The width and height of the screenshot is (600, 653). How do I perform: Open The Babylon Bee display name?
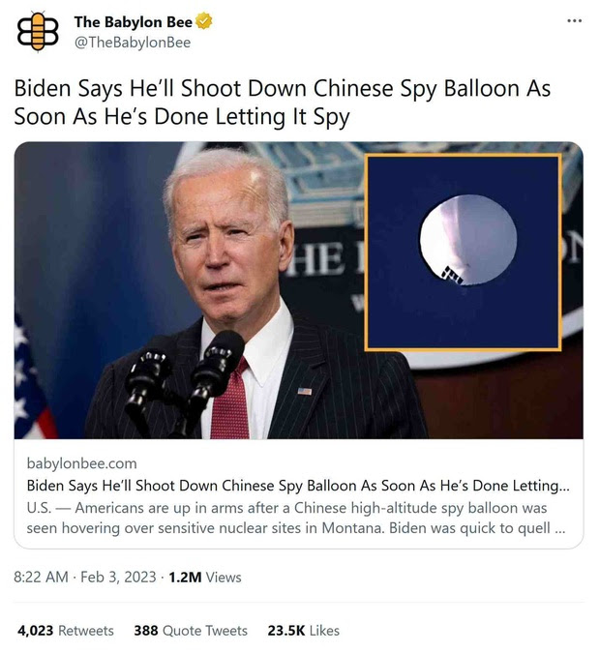134,21
